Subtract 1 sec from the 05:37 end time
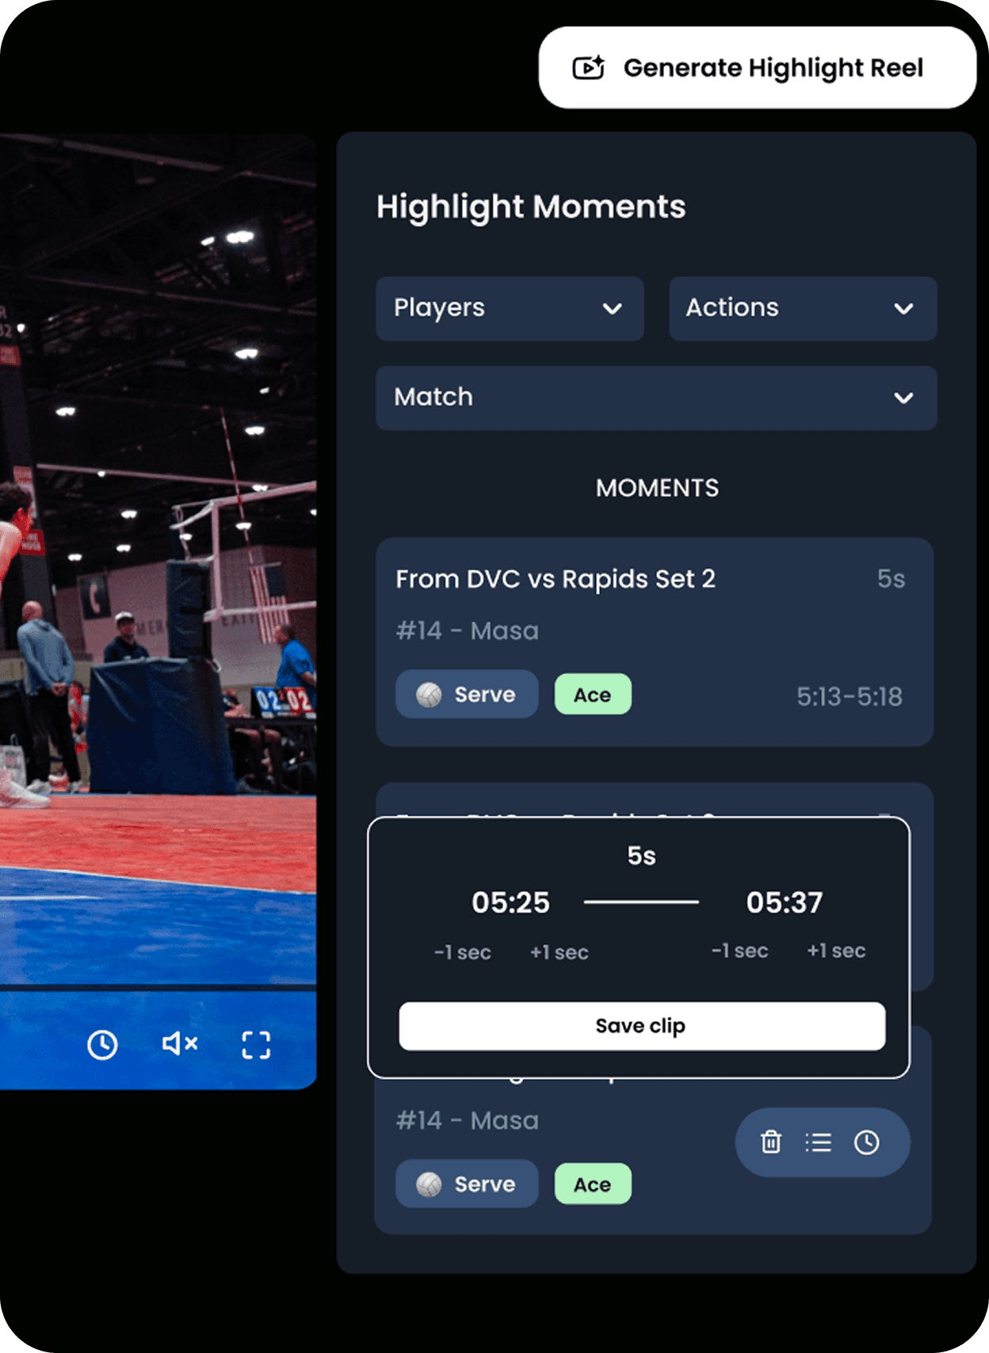Viewport: 989px width, 1353px height. tap(740, 951)
